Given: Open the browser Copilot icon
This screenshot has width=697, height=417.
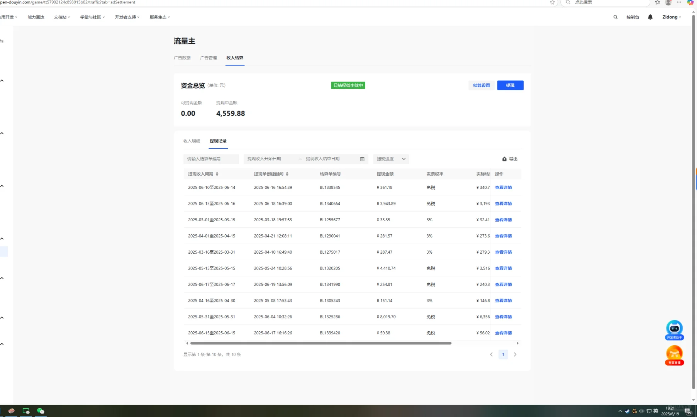Looking at the screenshot, I should pyautogui.click(x=690, y=3).
